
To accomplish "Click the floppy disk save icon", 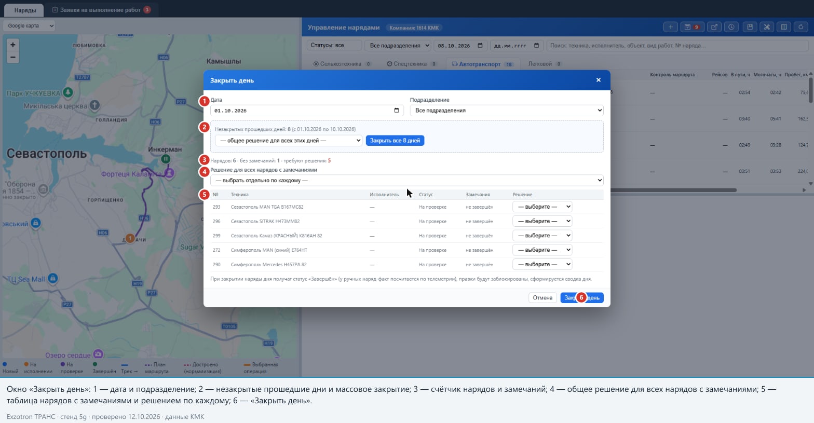I will click(749, 27).
